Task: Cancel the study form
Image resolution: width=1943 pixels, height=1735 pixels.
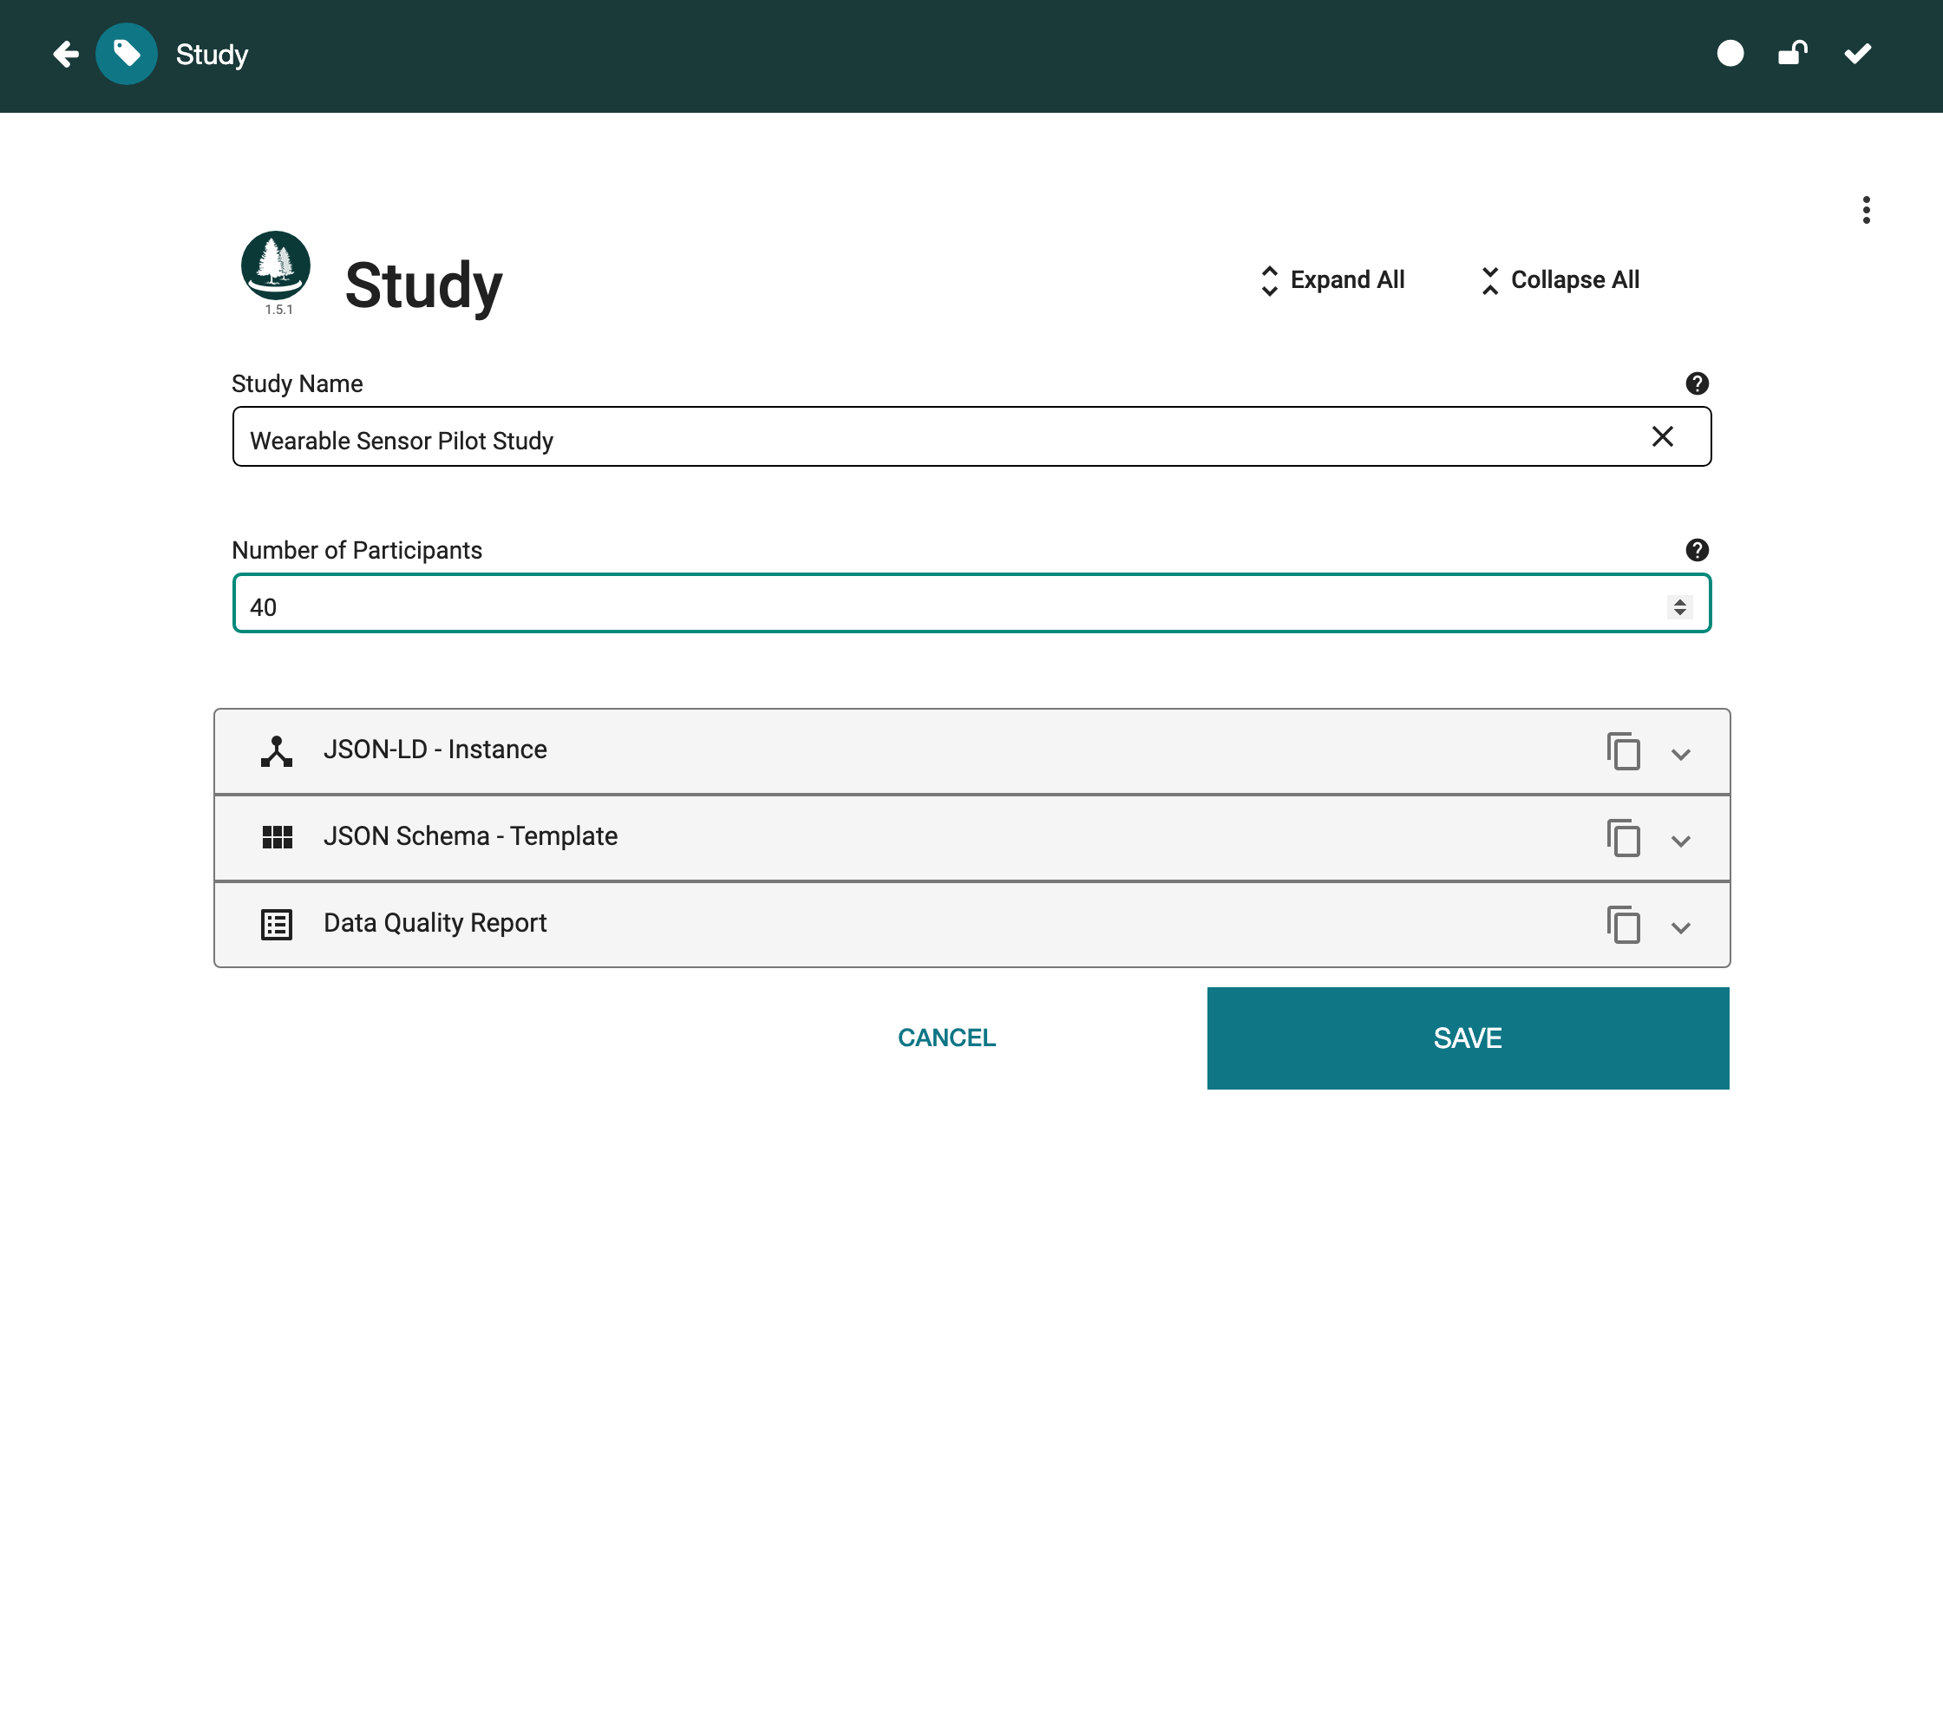Action: [946, 1038]
